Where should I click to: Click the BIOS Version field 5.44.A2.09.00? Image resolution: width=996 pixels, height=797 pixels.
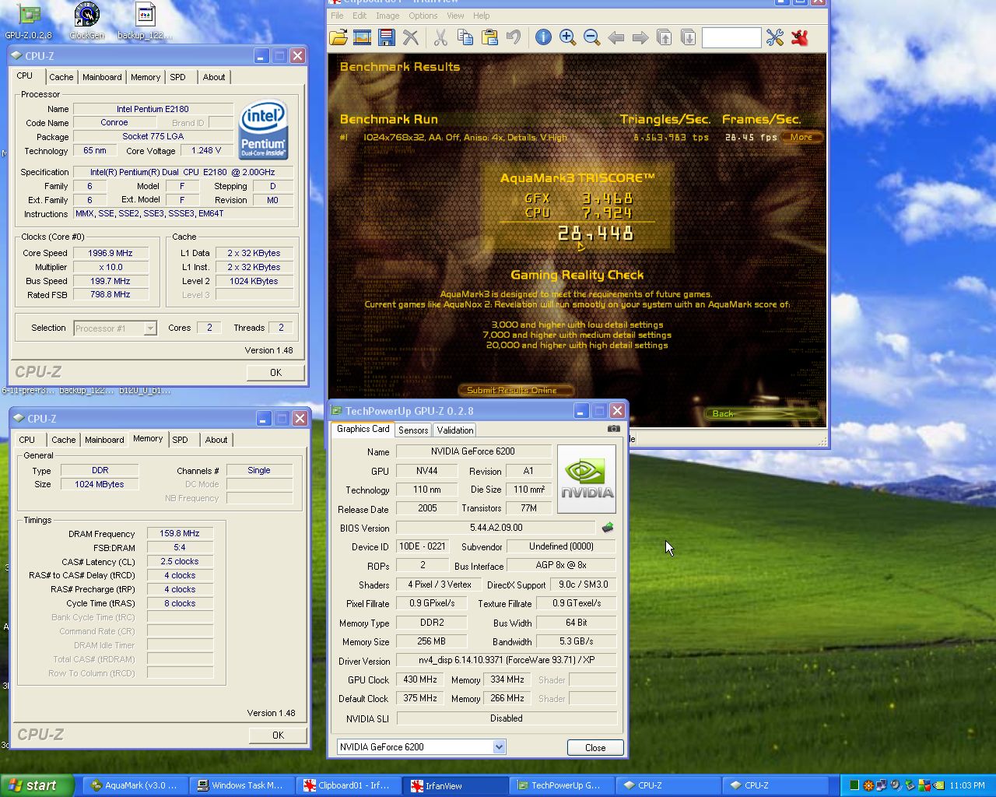pos(496,528)
